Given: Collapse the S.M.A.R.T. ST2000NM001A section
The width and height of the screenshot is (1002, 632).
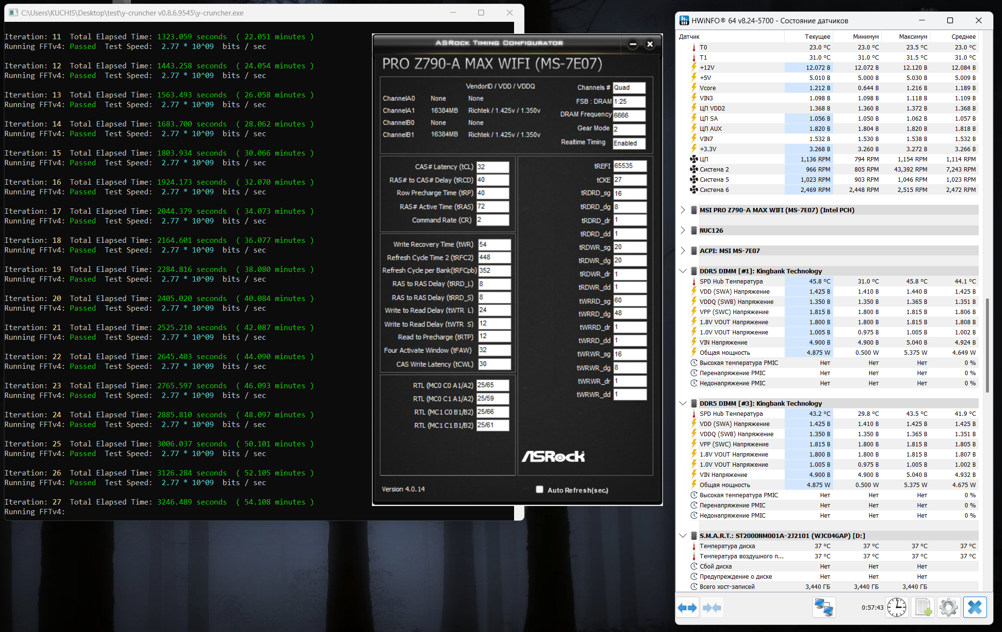Looking at the screenshot, I should (683, 536).
